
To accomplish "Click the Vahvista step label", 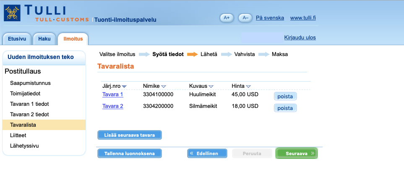I will click(x=245, y=54).
